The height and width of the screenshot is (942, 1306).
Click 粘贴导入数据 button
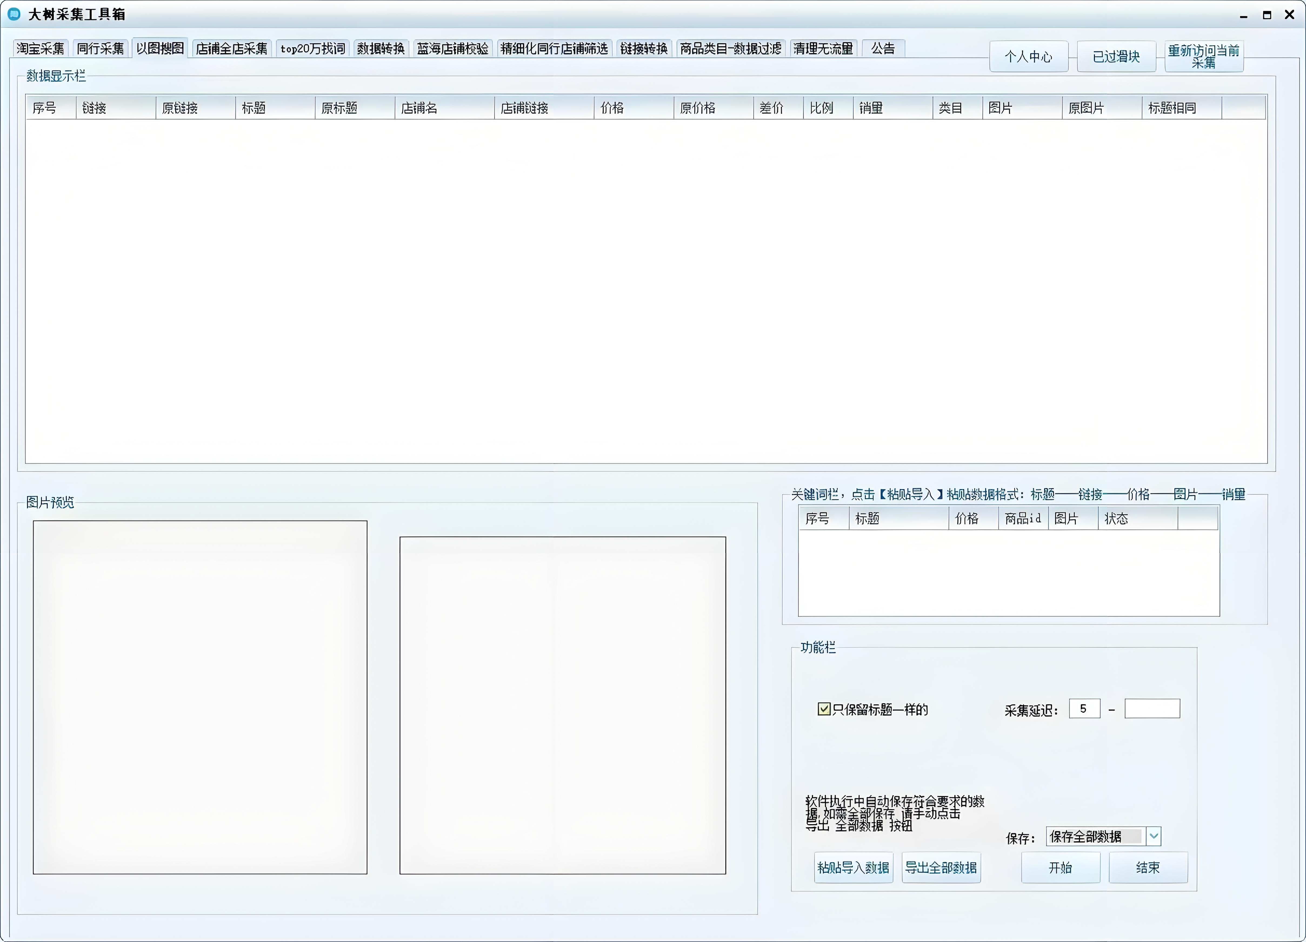tap(853, 867)
